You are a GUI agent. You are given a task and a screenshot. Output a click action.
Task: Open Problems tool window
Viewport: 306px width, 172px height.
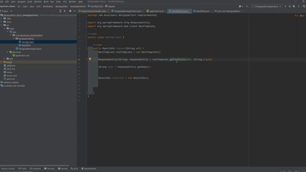(35, 169)
